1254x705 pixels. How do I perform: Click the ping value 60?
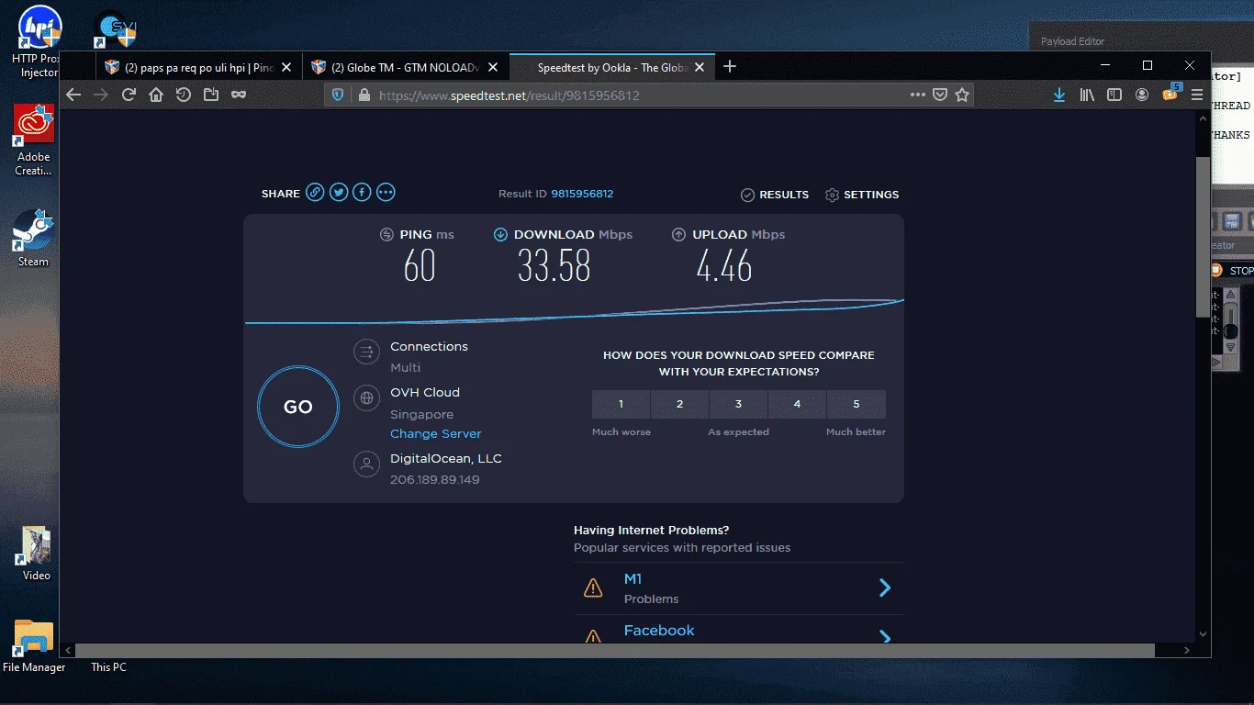[420, 267]
